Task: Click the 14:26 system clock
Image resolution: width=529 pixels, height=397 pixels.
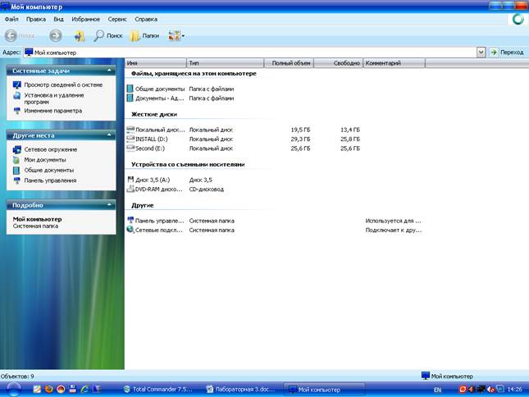Action: (514, 390)
